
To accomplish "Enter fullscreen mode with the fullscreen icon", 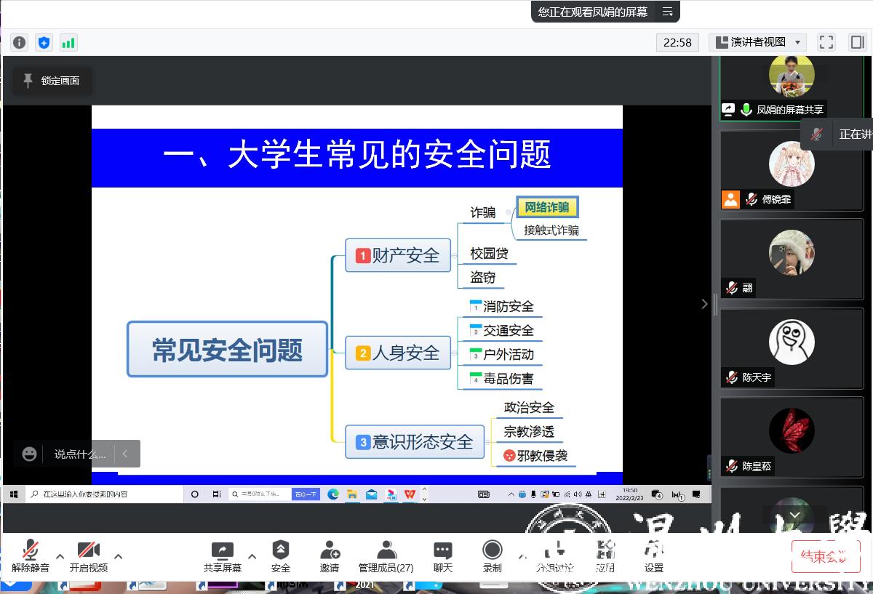I will [826, 42].
